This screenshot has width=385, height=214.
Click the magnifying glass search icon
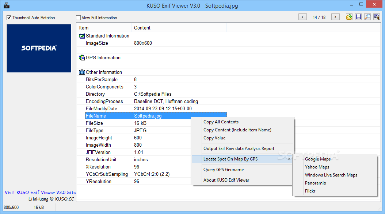[367, 17]
